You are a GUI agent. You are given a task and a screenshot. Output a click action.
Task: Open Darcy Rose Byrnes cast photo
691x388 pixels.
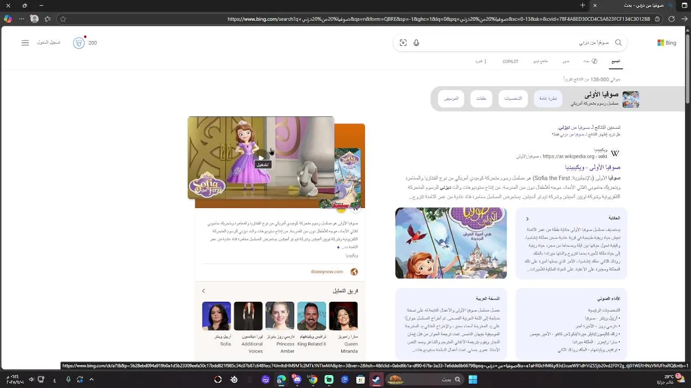click(280, 316)
